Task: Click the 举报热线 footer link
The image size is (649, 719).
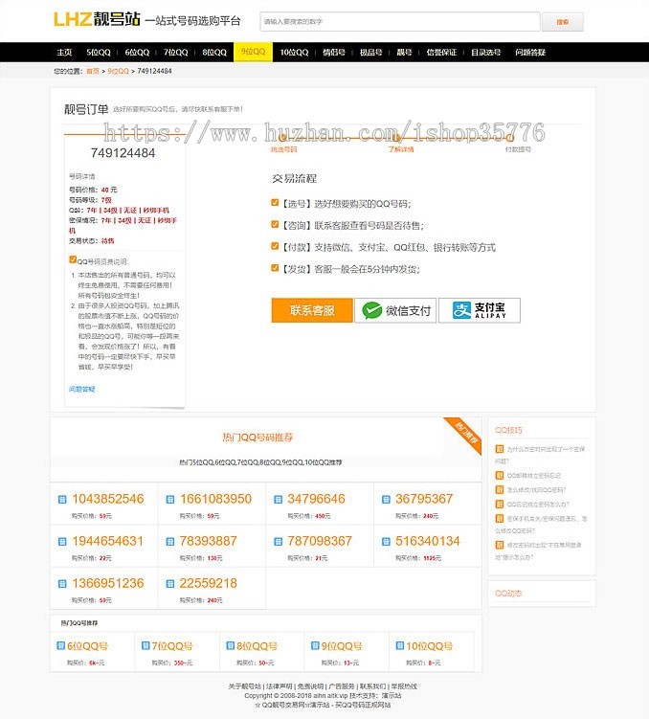Action: 404,686
